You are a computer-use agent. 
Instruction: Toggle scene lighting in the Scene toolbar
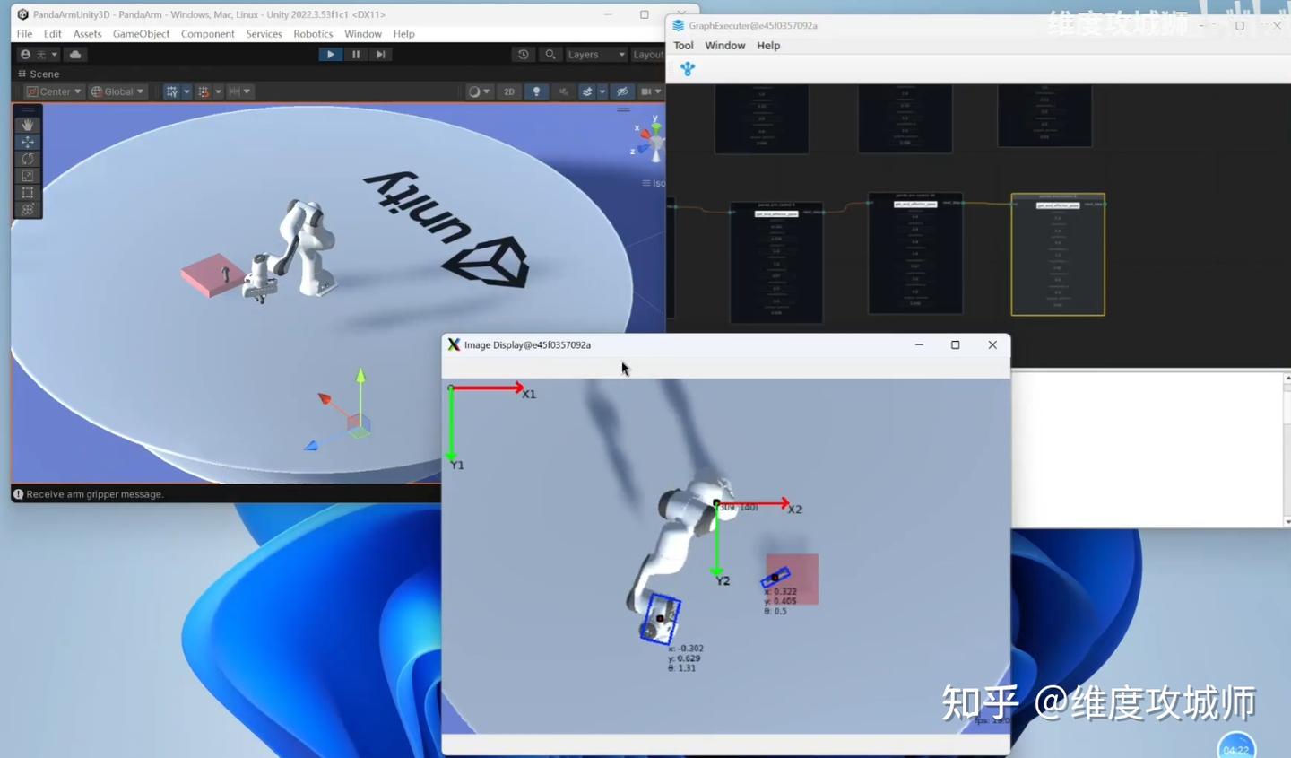536,91
